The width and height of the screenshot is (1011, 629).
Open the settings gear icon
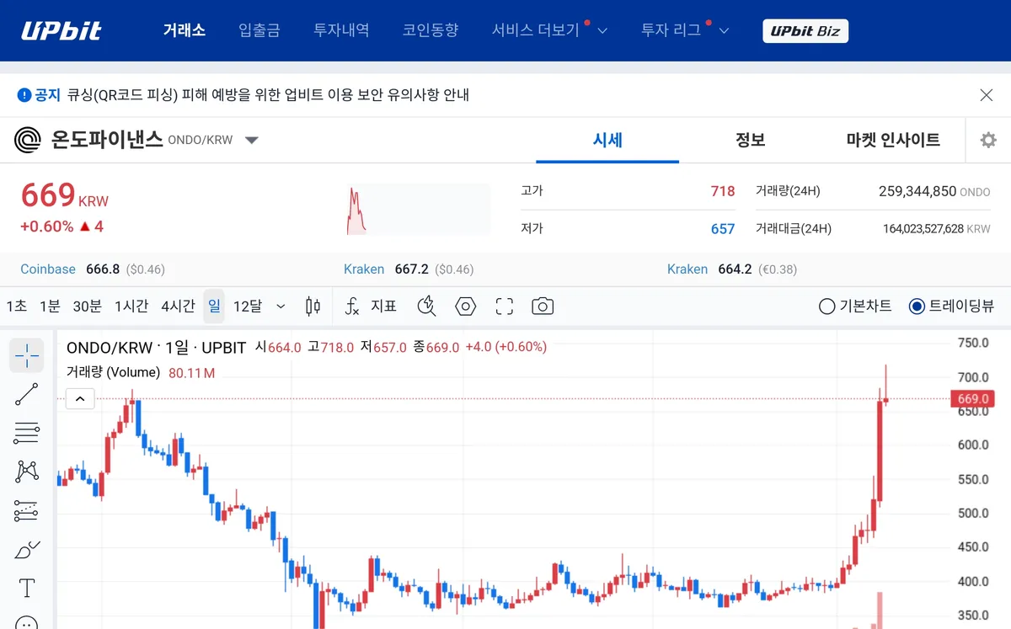(x=988, y=140)
